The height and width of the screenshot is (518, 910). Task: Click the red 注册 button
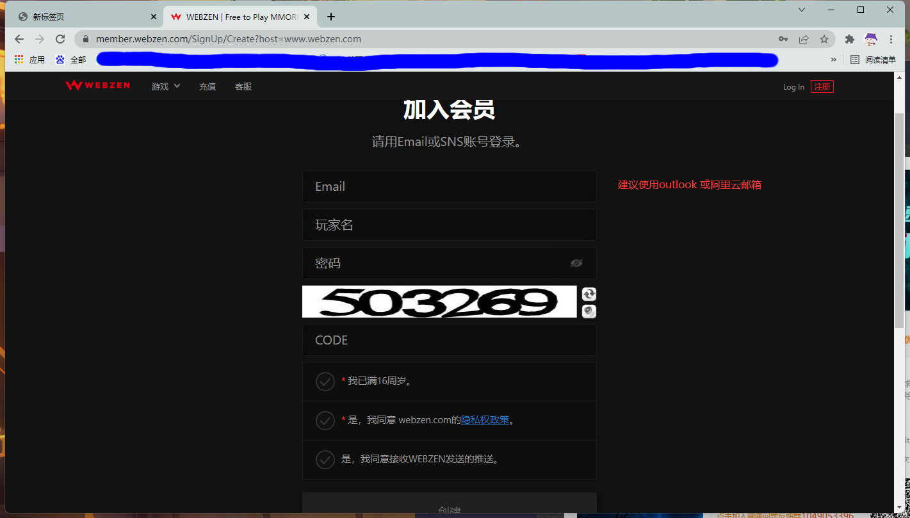822,86
